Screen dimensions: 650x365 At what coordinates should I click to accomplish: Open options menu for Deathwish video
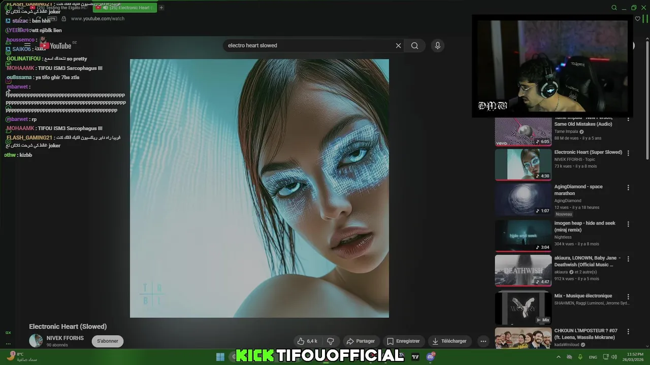click(628, 259)
